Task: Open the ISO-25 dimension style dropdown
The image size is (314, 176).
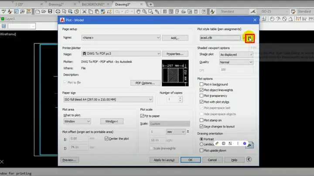Action: click(x=272, y=12)
